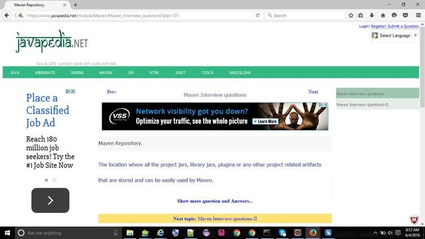Go to the Firefox home page icon
This screenshot has height=239, width=425.
tap(382, 15)
